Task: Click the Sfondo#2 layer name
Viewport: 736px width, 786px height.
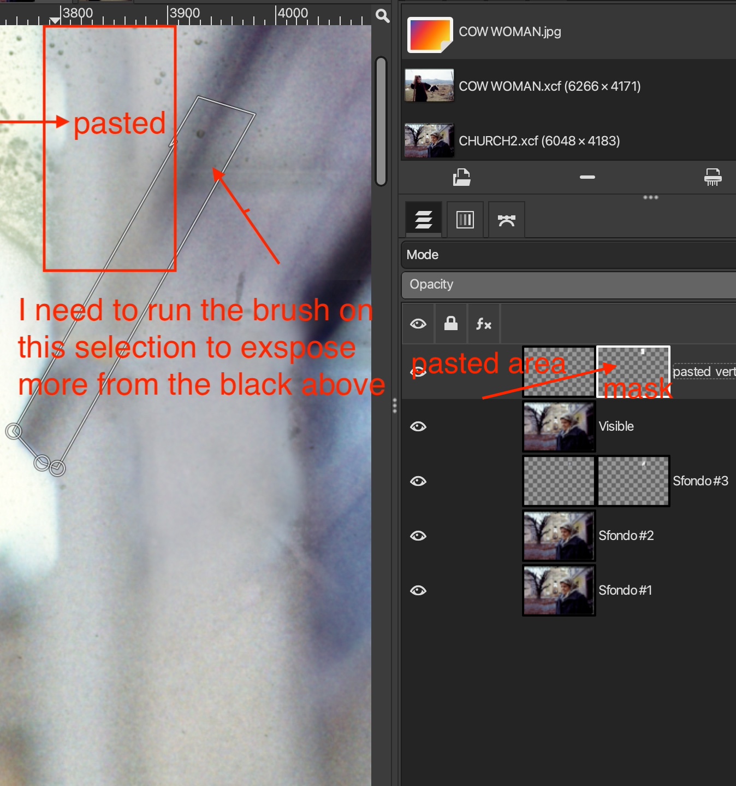Action: point(626,536)
